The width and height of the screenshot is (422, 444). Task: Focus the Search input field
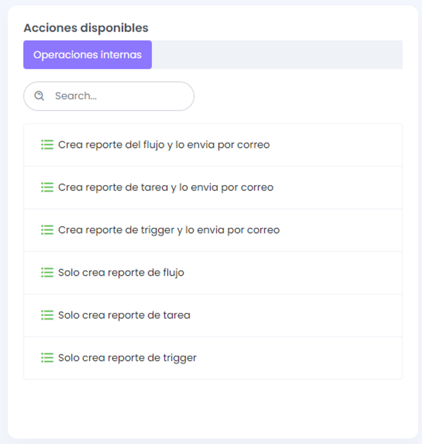click(x=109, y=96)
